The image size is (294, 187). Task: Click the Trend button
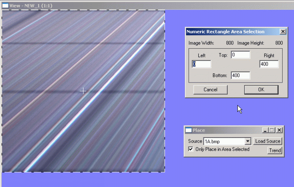point(275,151)
